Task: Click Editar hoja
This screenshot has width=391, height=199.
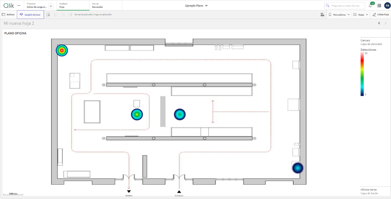Action: pyautogui.click(x=381, y=14)
